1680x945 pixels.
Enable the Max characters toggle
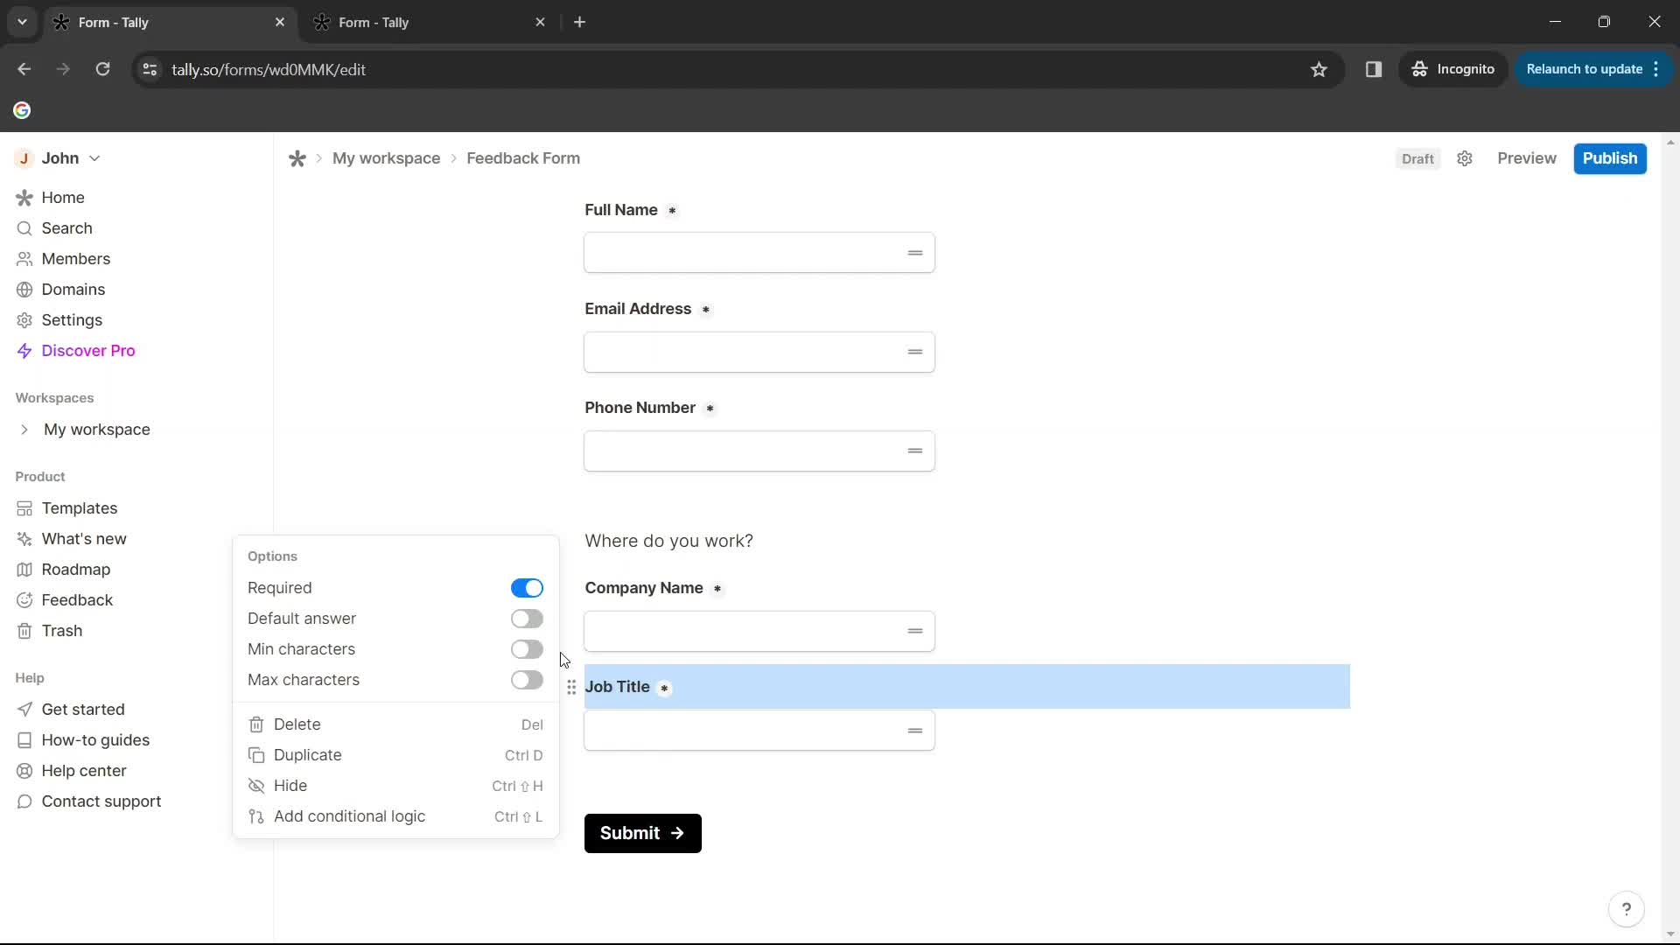click(527, 680)
